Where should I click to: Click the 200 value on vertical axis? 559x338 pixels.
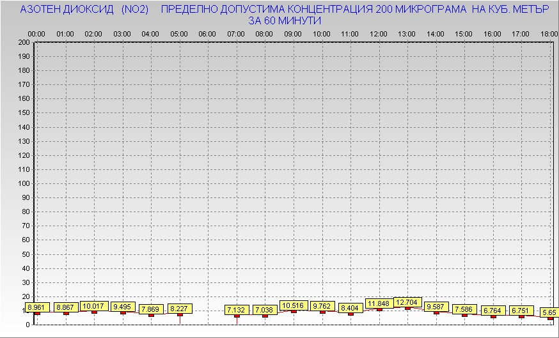tap(24, 42)
